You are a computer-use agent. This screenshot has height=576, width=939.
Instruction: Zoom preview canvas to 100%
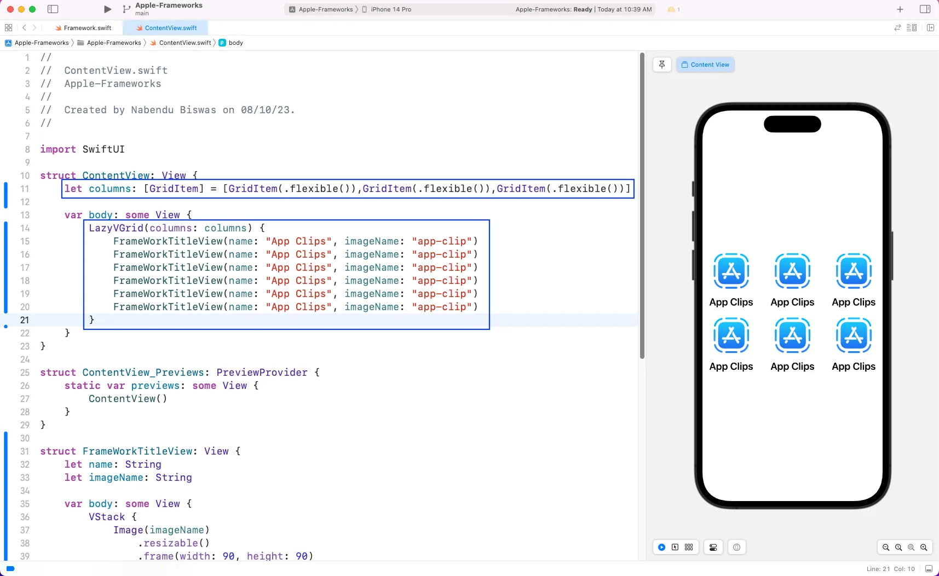click(898, 547)
